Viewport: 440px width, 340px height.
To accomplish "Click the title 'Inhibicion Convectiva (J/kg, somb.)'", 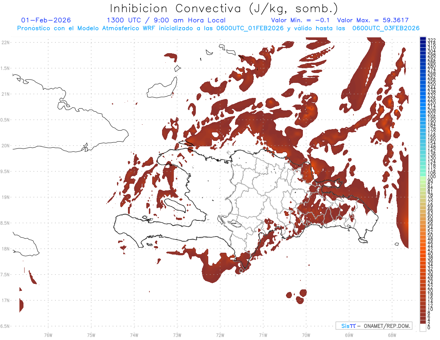I will pyautogui.click(x=224, y=9).
